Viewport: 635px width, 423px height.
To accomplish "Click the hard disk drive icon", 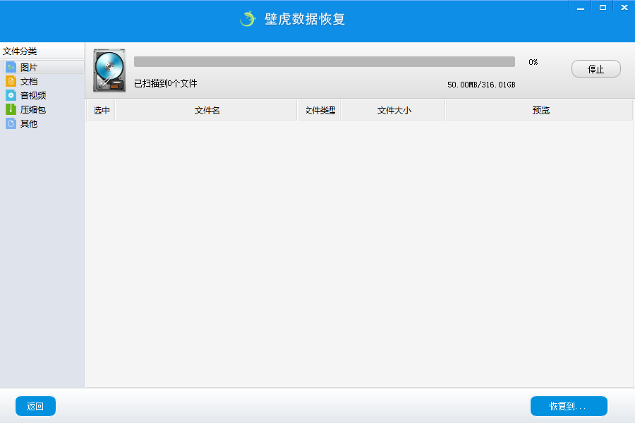I will click(109, 70).
